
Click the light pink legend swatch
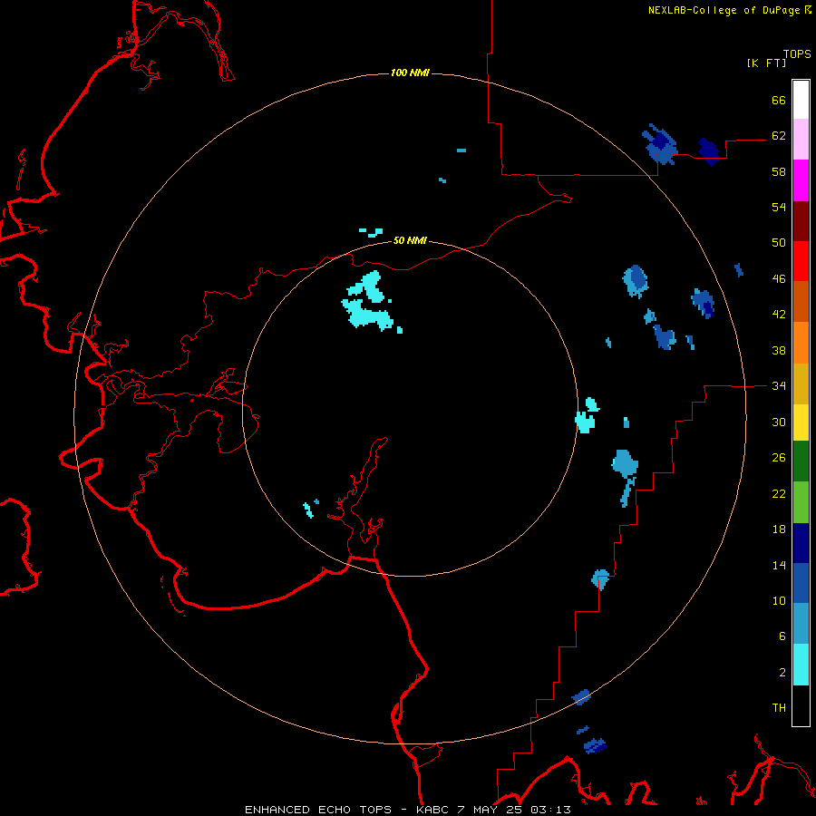(x=801, y=139)
